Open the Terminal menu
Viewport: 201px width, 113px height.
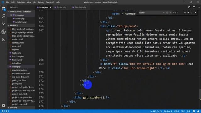(50, 2)
